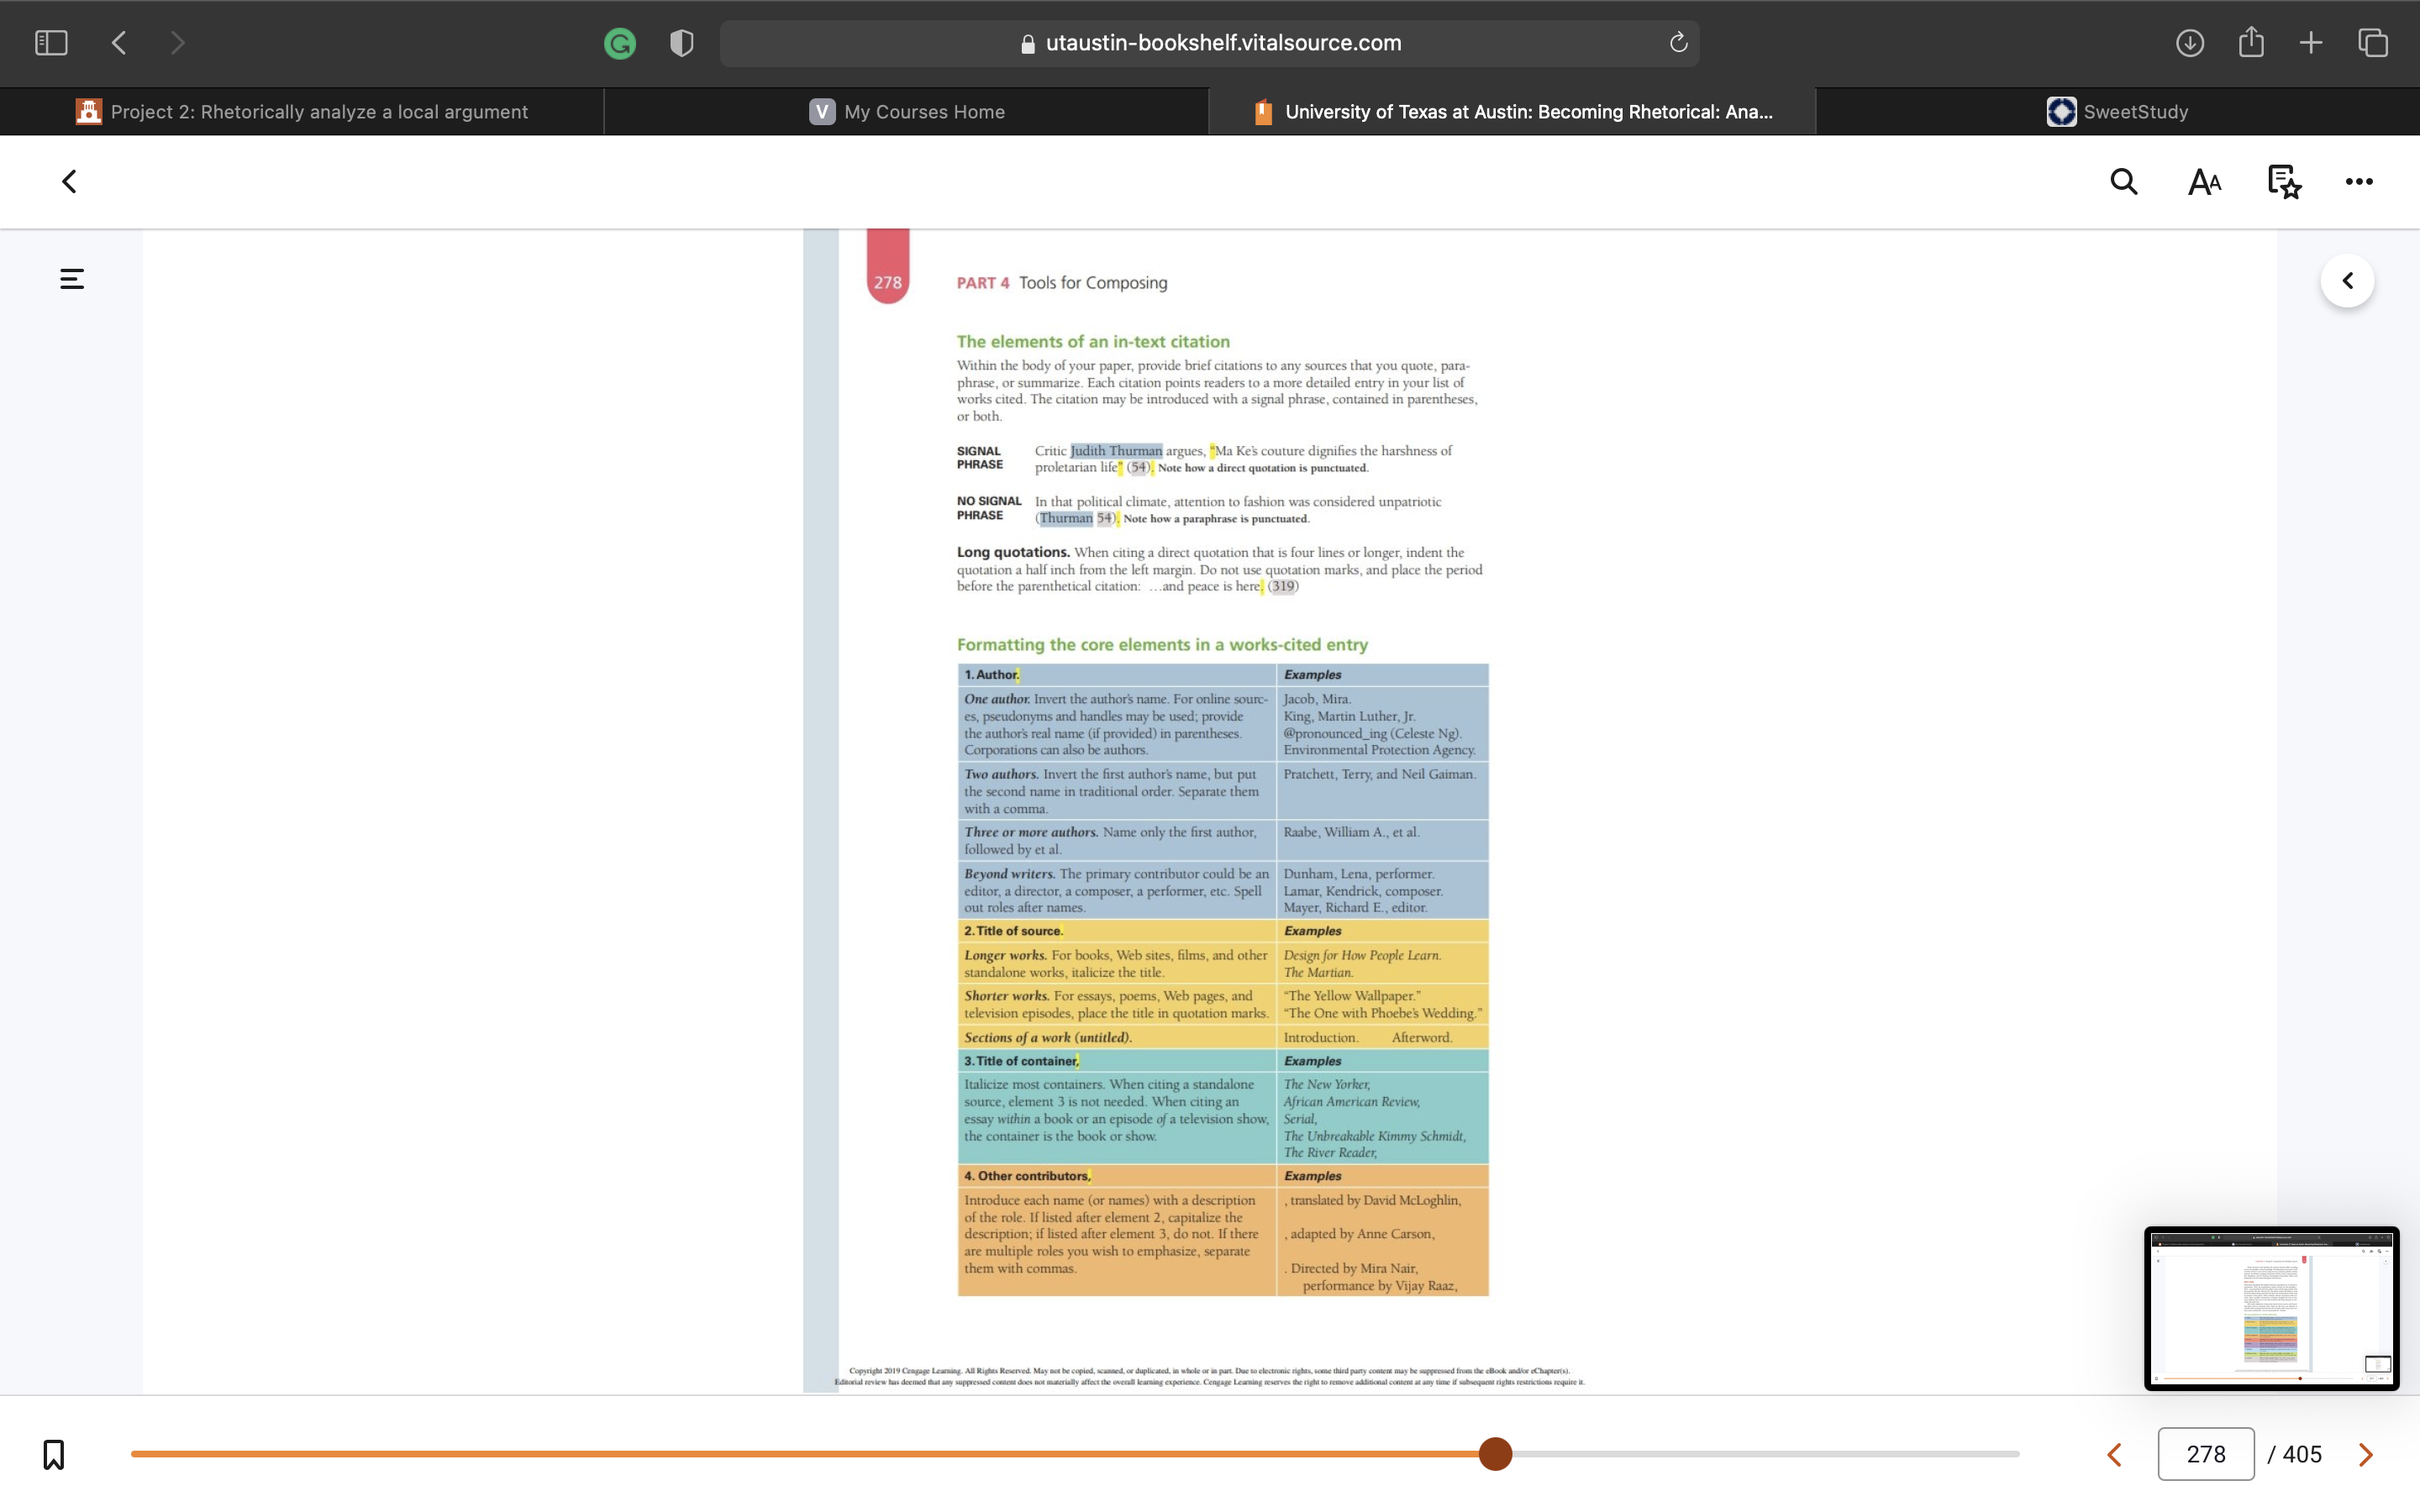The image size is (2420, 1512).
Task: Switch to Project 2 Rhetorically analyze tab
Action: pyautogui.click(x=302, y=112)
